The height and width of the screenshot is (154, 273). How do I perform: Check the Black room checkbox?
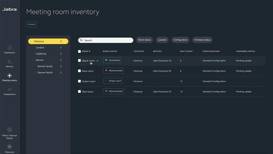click(x=79, y=61)
